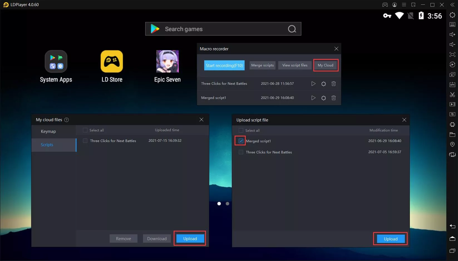
Task: Check Select all in My cloud files
Action: 85,130
